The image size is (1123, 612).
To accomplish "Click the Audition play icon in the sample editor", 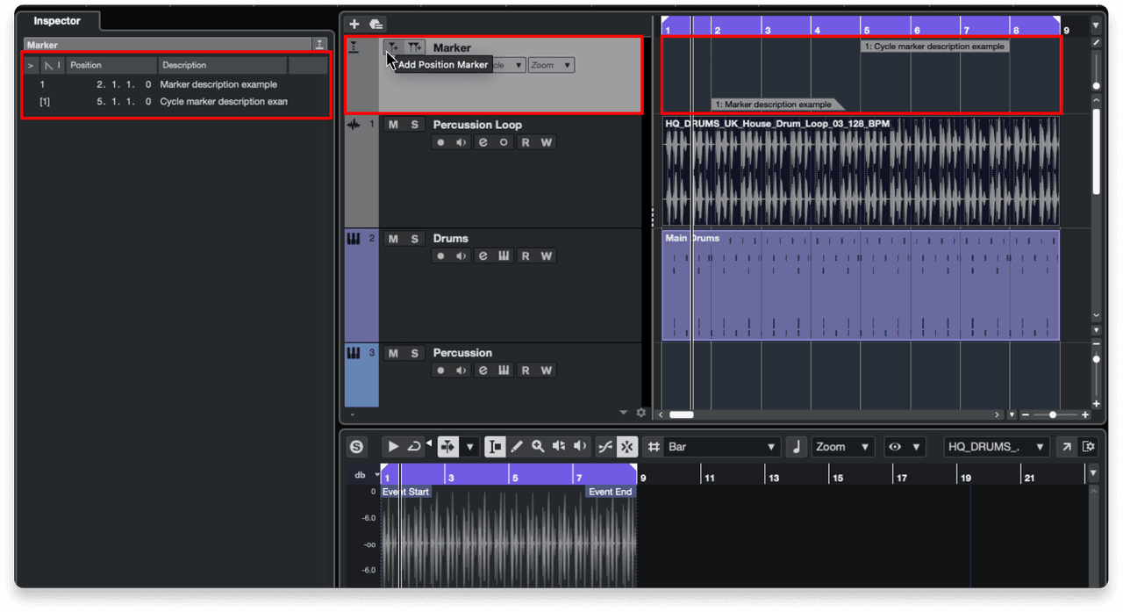I will tap(392, 446).
